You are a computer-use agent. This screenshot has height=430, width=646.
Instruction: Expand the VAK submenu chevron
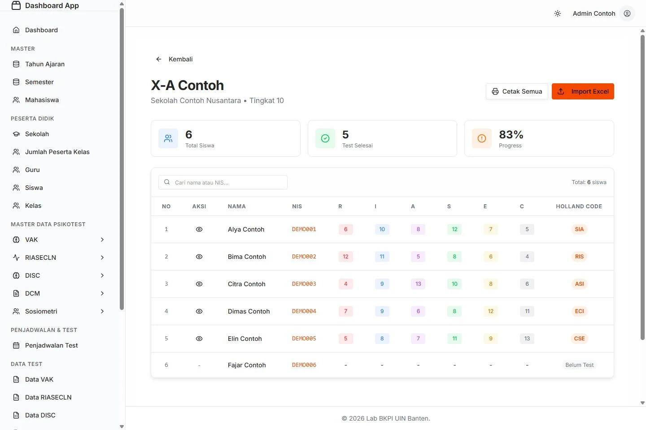tap(102, 240)
